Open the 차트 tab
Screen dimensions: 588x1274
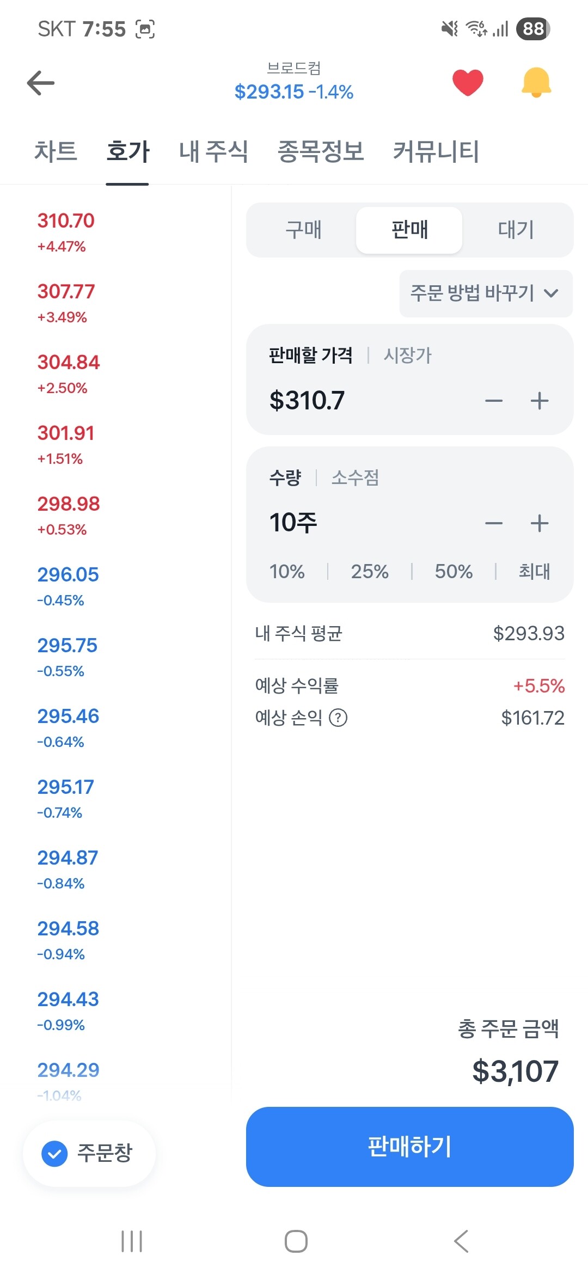click(x=56, y=151)
